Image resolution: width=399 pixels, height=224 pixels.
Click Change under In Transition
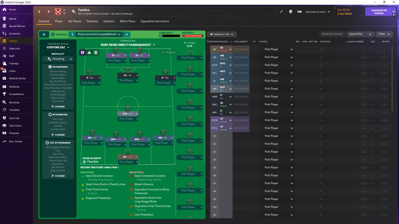click(x=58, y=135)
